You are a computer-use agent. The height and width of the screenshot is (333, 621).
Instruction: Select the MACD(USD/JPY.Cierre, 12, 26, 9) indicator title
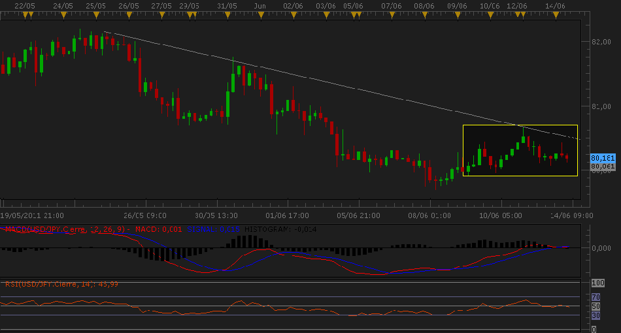click(65, 229)
